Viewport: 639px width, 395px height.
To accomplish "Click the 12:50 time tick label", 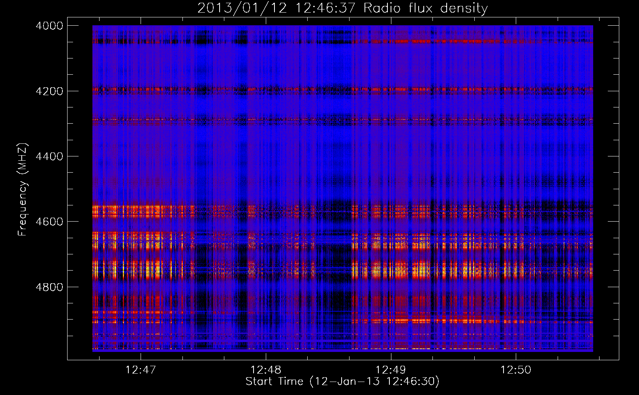I will tap(516, 370).
